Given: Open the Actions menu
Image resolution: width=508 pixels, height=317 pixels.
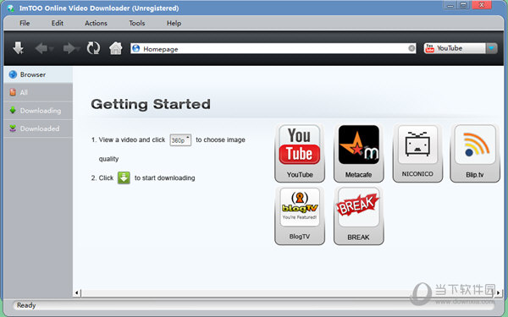Looking at the screenshot, I should (96, 23).
